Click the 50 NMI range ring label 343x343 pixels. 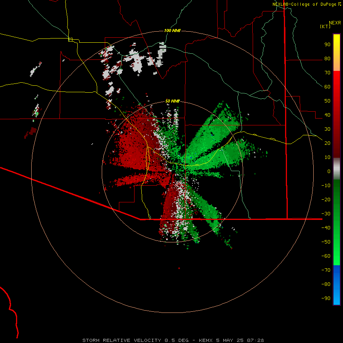coord(172,101)
